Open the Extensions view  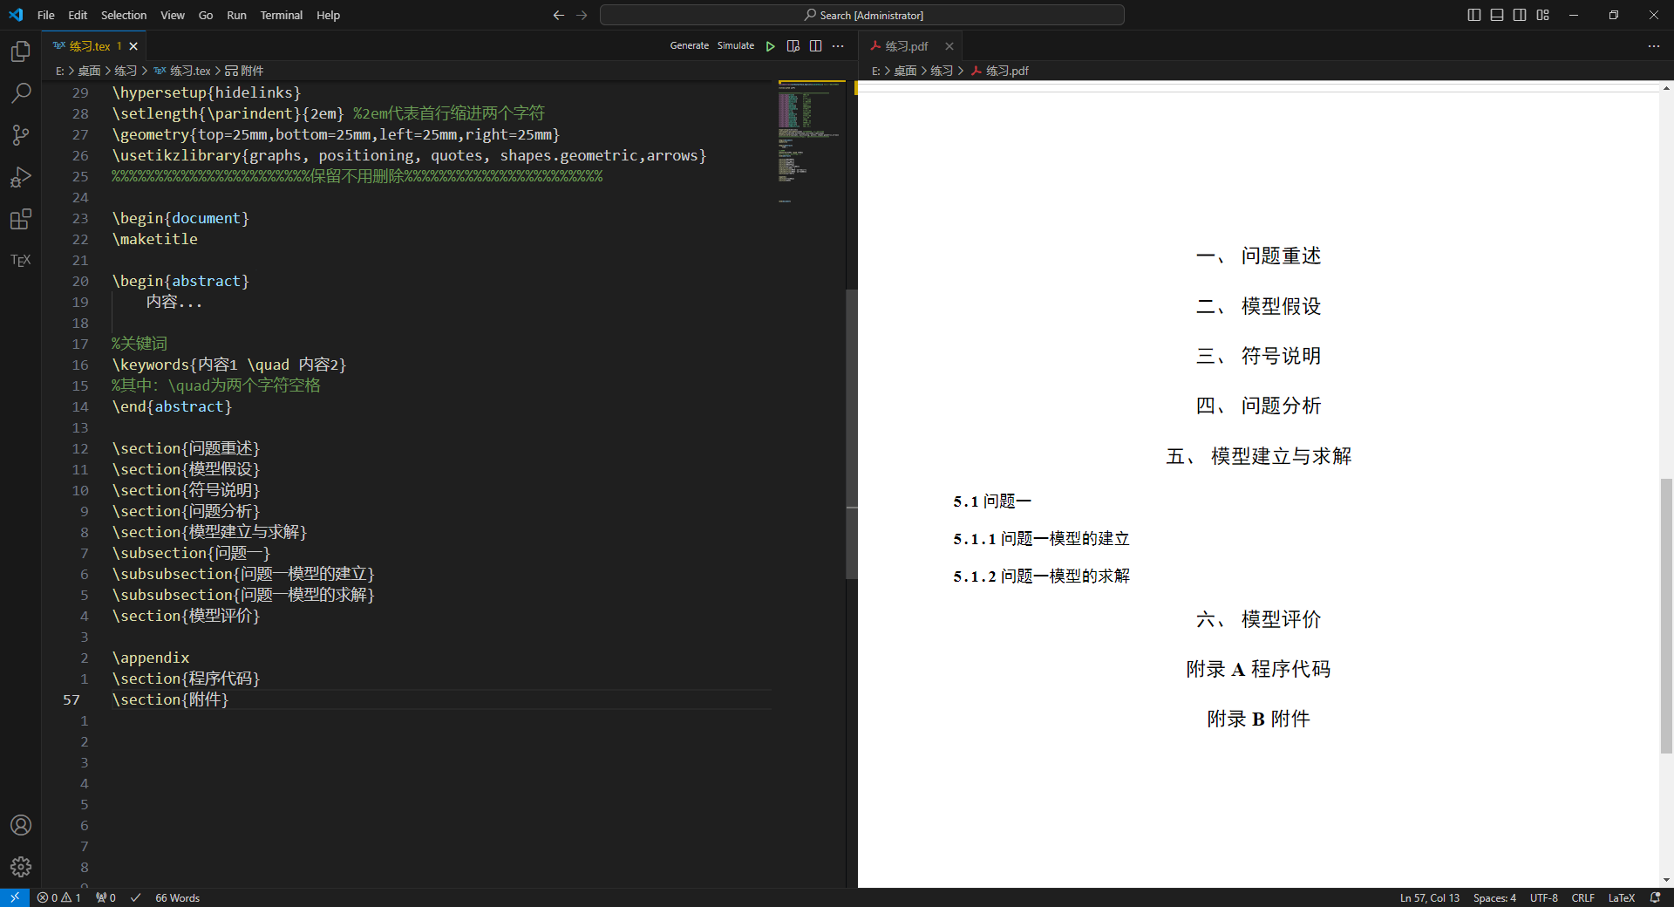coord(21,219)
